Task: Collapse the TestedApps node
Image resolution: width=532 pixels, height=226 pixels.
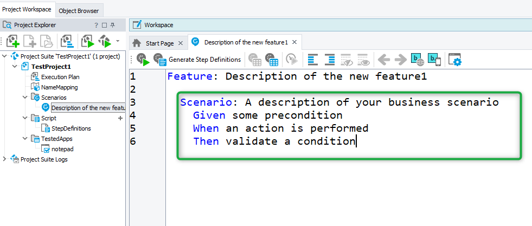Action: tap(25, 139)
